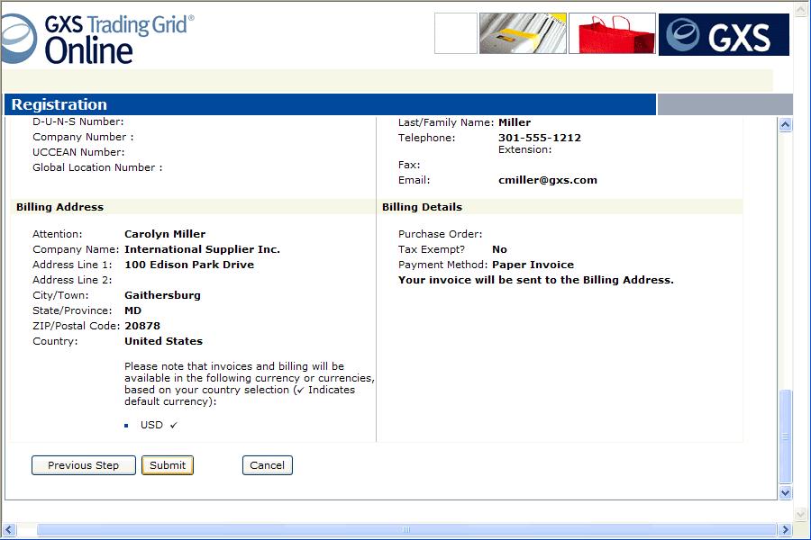Click the email cmiller@gxs.com

tap(548, 180)
